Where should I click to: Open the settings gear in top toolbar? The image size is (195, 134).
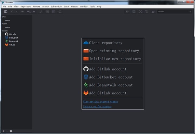(127, 12)
